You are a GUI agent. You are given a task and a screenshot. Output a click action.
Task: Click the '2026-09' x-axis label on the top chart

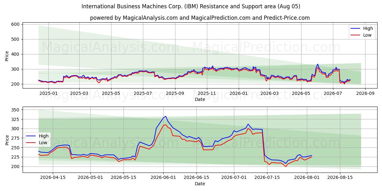click(x=365, y=93)
